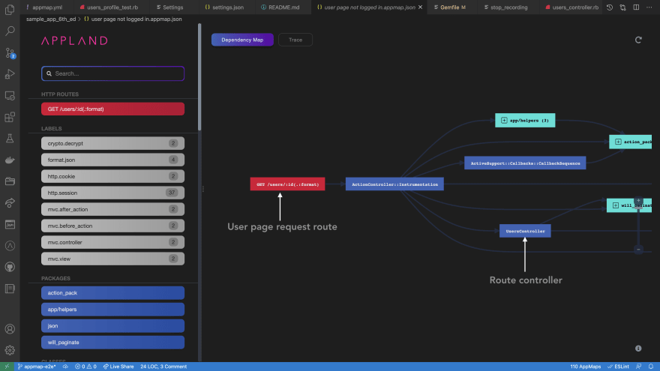Select the Dependency Map view
The height and width of the screenshot is (371, 660).
pos(242,40)
